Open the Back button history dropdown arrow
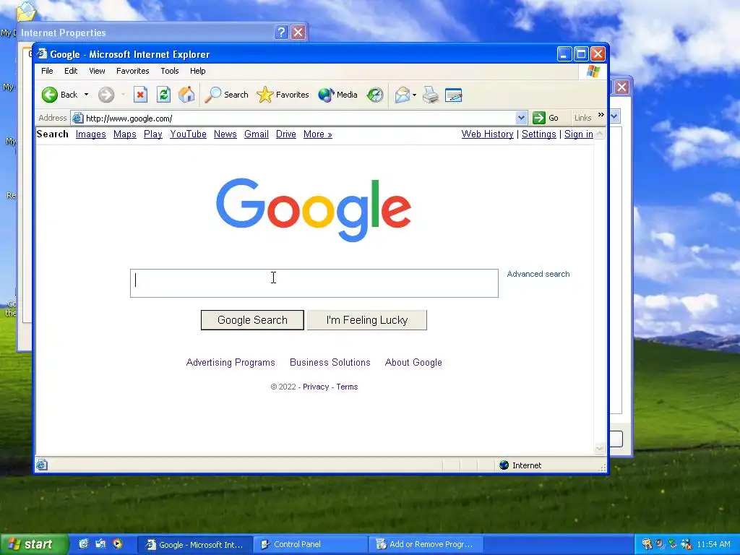740x555 pixels. pos(87,95)
